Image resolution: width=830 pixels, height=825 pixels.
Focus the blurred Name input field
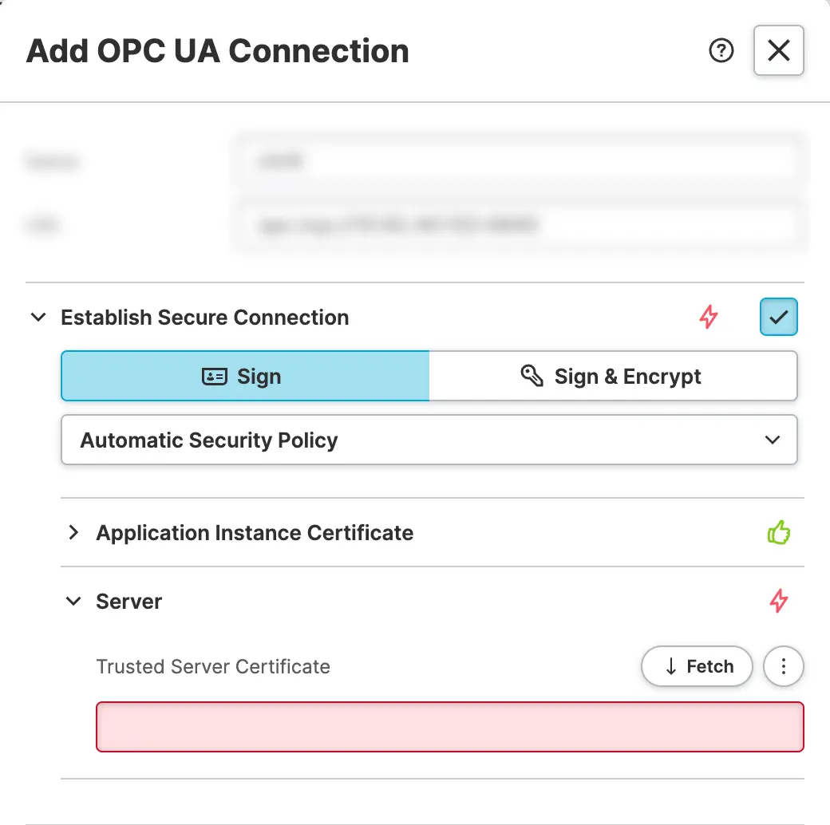[x=519, y=162]
